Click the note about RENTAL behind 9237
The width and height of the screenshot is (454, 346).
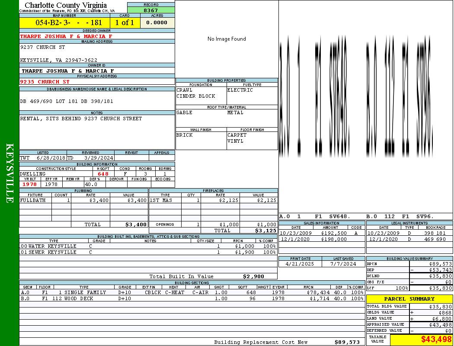pos(81,119)
